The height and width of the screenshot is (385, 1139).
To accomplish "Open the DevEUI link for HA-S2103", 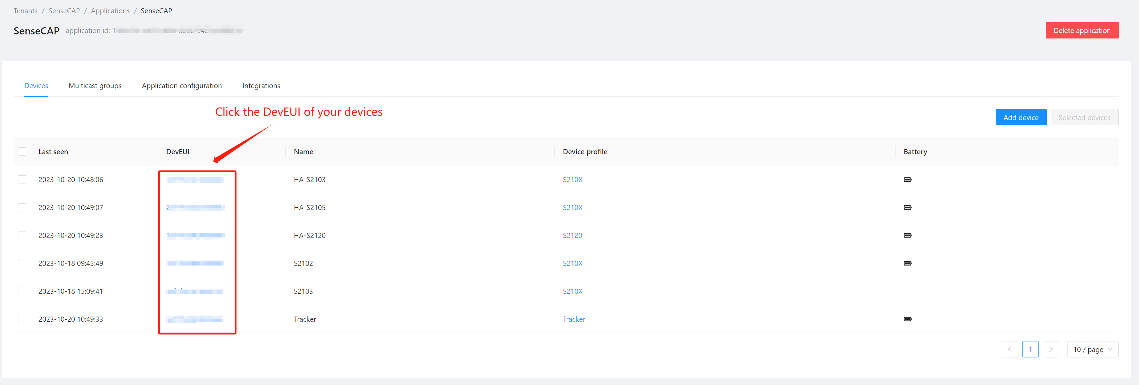I will 195,179.
